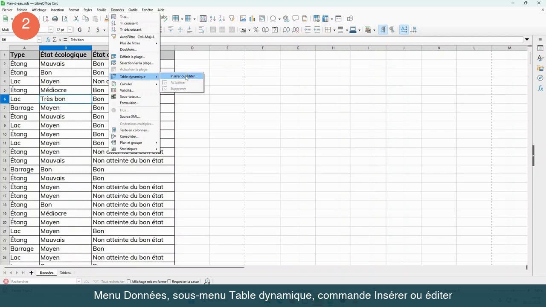This screenshot has width=546, height=307.
Task: Click the Insert comment icon
Action: click(x=295, y=19)
